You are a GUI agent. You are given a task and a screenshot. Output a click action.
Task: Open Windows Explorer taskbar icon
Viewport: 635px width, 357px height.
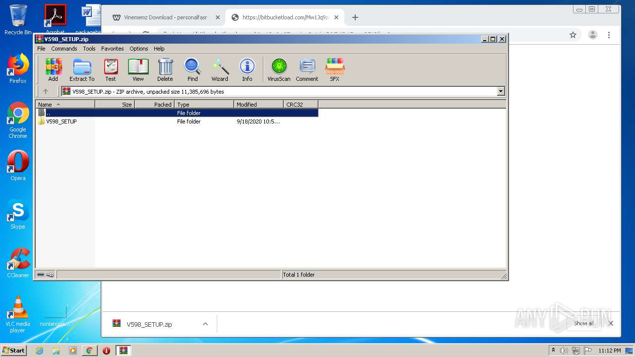point(56,351)
